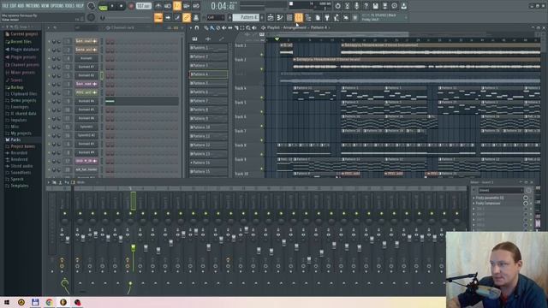The width and height of the screenshot is (548, 308).
Task: Toggle the orange link (multilink) icon
Action: click(x=187, y=17)
